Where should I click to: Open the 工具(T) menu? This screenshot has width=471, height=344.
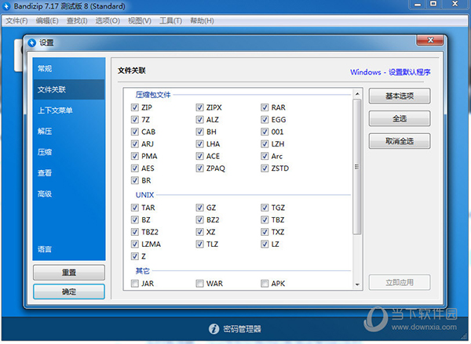[170, 20]
